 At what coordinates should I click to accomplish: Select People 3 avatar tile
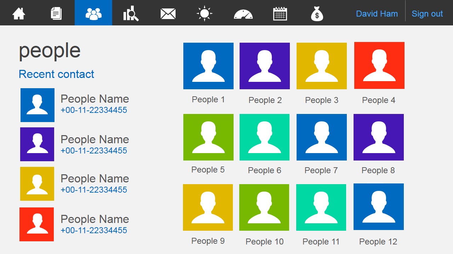[322, 66]
